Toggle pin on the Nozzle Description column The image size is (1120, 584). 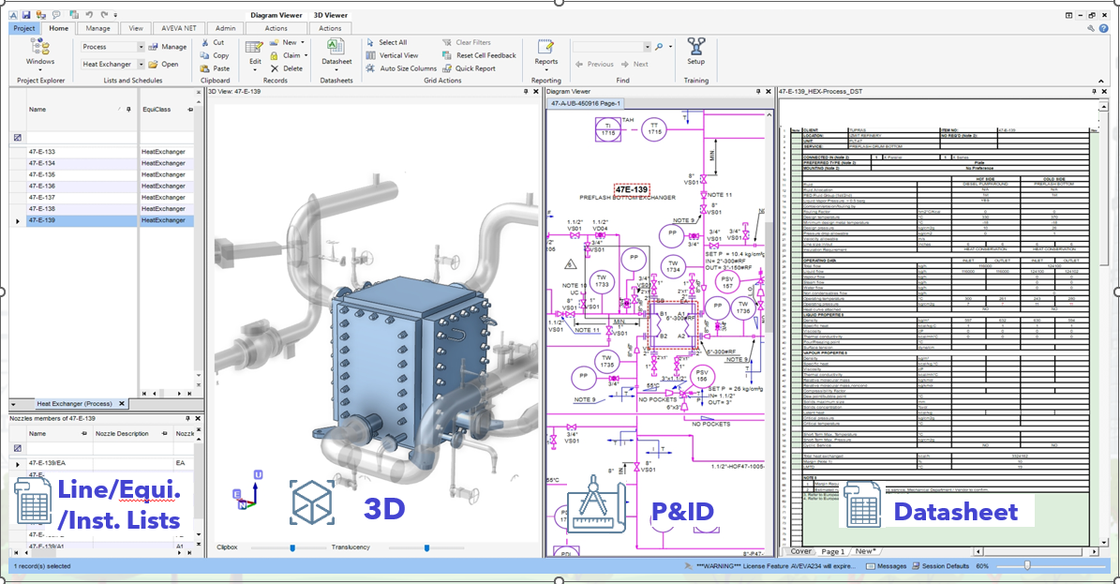pyautogui.click(x=165, y=434)
